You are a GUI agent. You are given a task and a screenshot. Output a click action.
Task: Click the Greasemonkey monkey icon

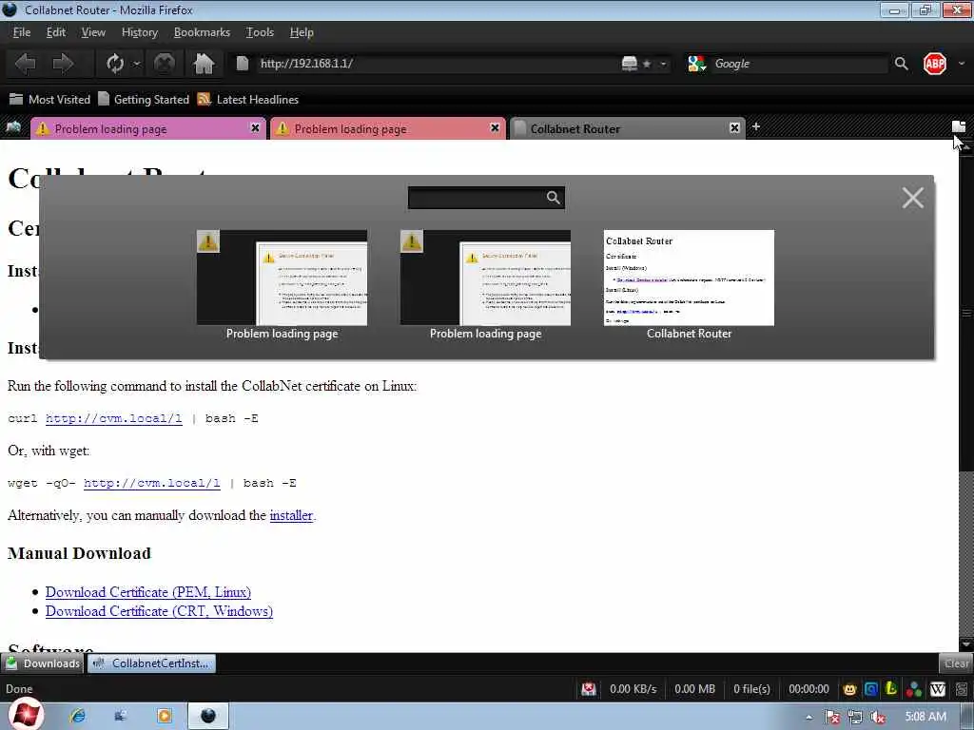[x=849, y=689]
